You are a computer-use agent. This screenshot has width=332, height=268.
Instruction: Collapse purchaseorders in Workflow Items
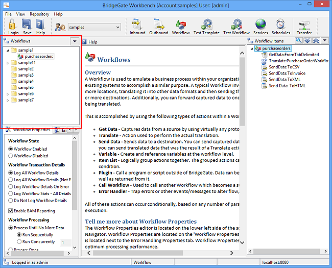[252, 49]
